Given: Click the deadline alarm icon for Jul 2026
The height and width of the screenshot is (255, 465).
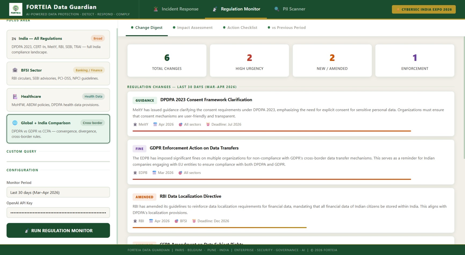Looking at the screenshot, I should [208, 125].
